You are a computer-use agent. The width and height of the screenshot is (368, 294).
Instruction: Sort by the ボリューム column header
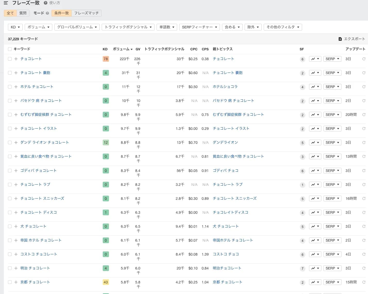click(x=123, y=49)
